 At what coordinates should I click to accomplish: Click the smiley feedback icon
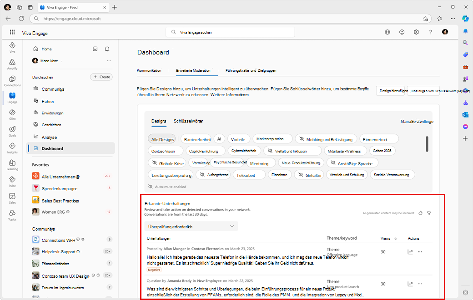402,32
